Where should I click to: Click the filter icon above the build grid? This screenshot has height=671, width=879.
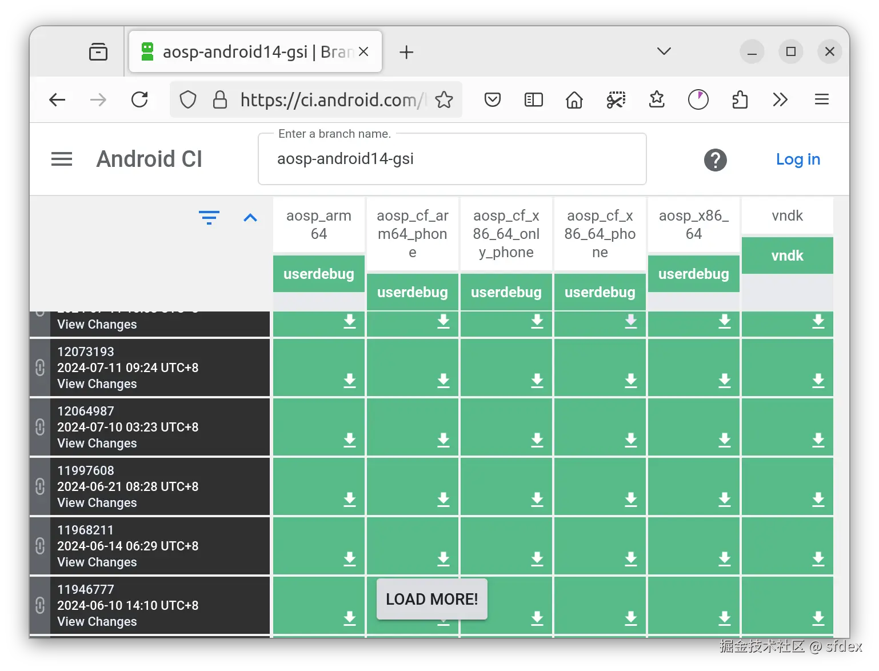[x=209, y=218]
